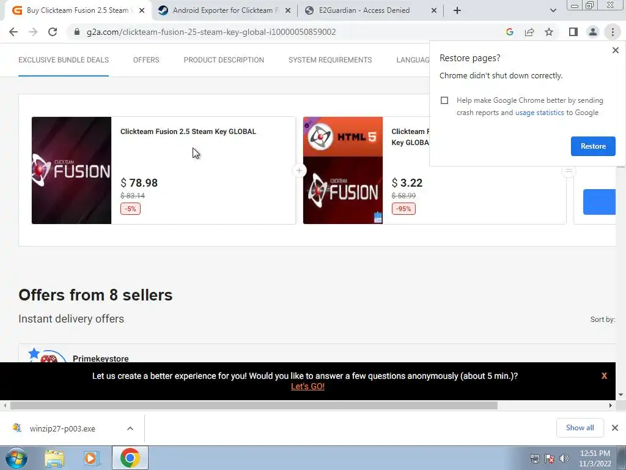Click the forward navigation arrow
The width and height of the screenshot is (626, 470).
coord(33,32)
